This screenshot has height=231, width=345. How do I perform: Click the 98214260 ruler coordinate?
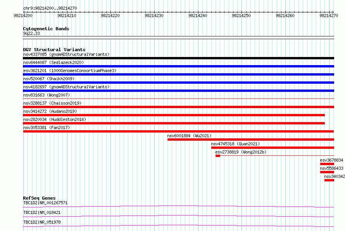pos(285,16)
